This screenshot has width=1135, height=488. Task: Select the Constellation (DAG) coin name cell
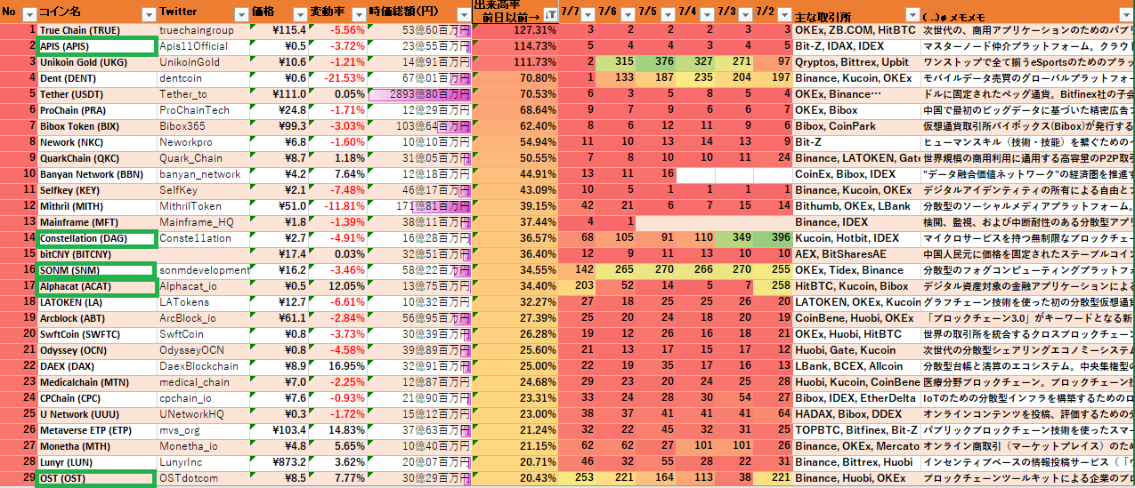(95, 238)
